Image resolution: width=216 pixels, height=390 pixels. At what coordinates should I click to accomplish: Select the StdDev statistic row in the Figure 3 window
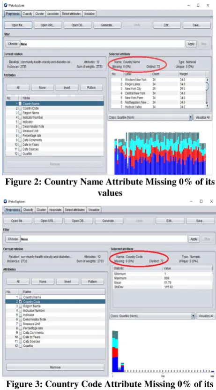[x=163, y=287]
